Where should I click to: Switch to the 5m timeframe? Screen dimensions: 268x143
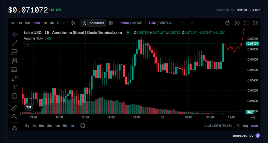pyautogui.click(x=27, y=23)
